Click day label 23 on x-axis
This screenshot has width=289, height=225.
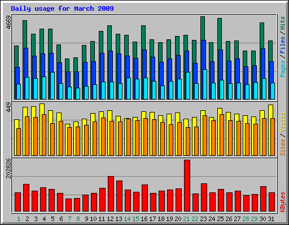[x=203, y=219]
